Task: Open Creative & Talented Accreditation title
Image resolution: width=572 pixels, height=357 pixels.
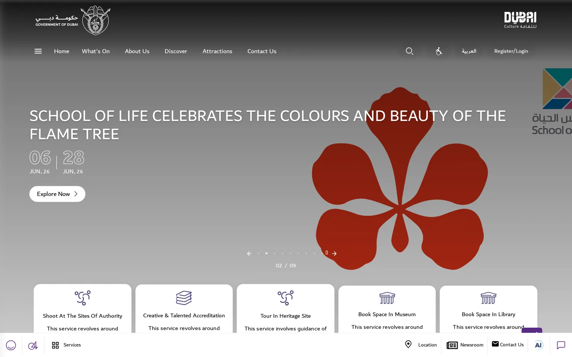Action: 184,315
